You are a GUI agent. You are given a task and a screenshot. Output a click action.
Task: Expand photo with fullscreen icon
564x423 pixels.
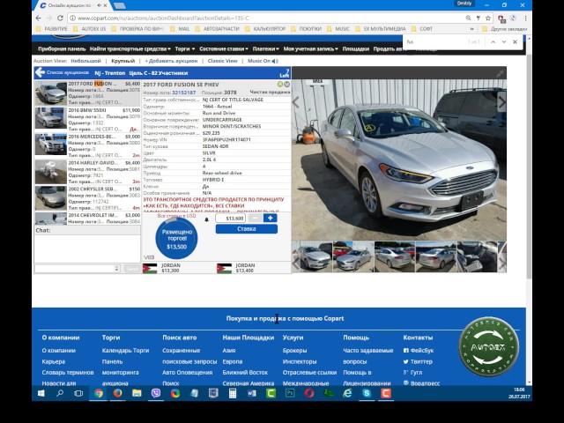point(500,73)
